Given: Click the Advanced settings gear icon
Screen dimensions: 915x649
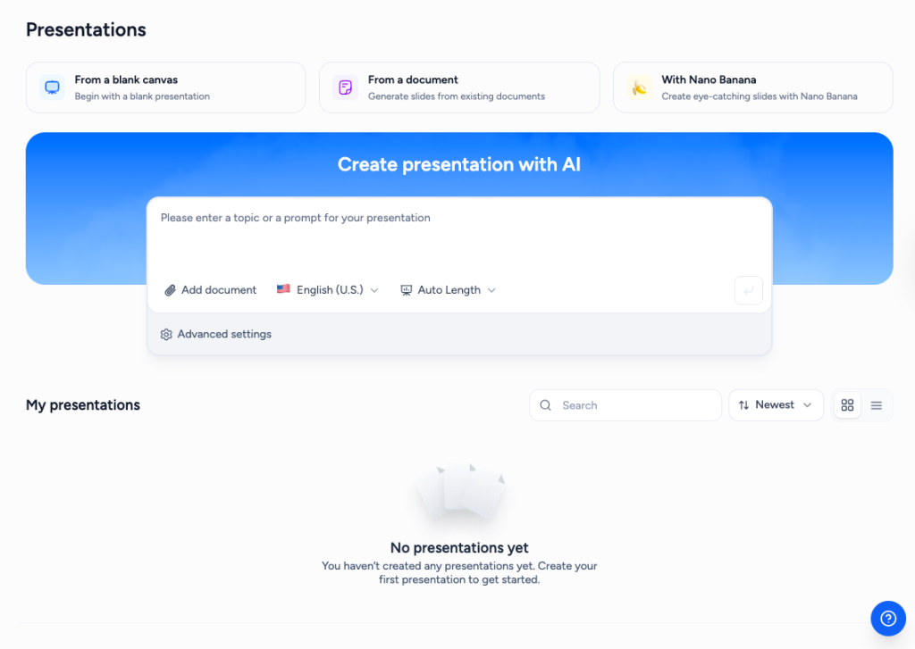Looking at the screenshot, I should pos(166,335).
